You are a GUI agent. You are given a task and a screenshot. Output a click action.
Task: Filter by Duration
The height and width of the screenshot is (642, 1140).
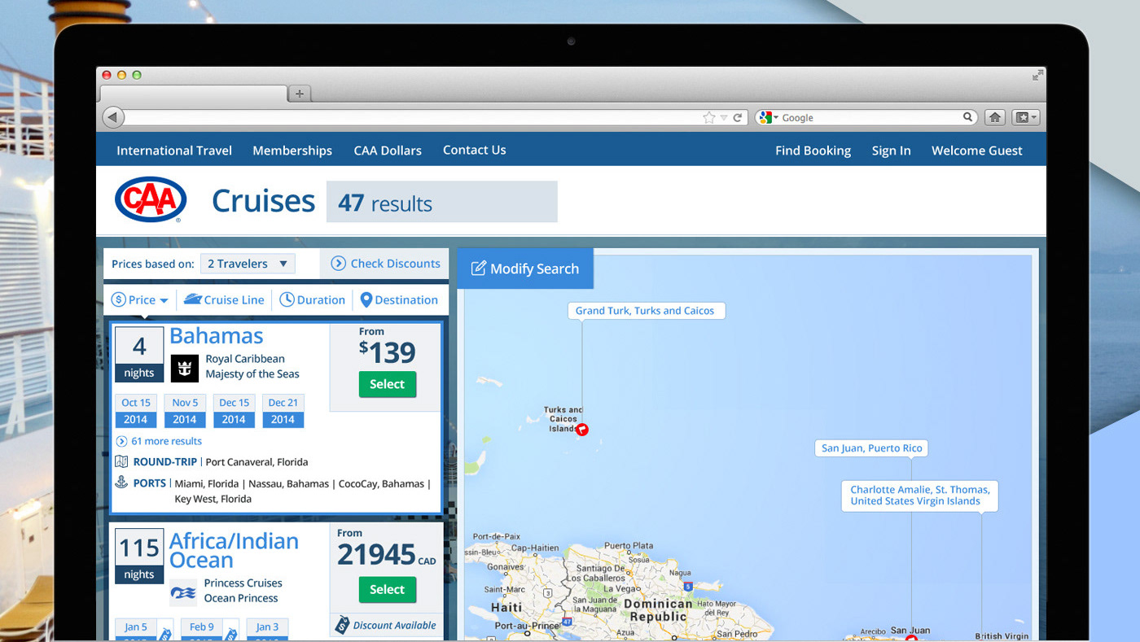(313, 299)
